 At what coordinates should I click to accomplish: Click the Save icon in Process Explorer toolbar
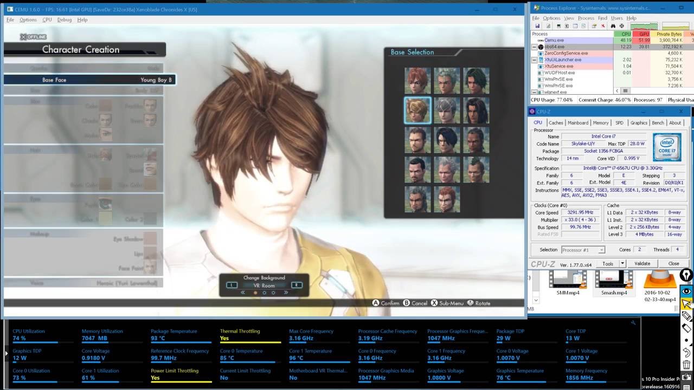(537, 26)
